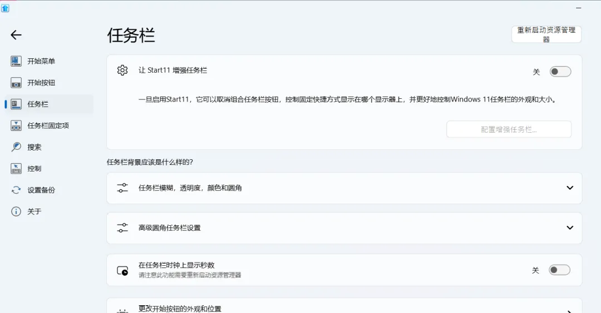Go to the 控制 section
The width and height of the screenshot is (601, 313).
click(49, 169)
